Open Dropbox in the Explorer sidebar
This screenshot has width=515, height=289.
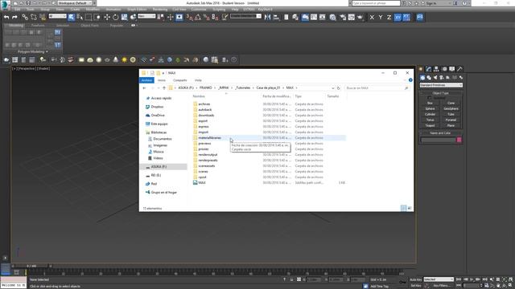(157, 107)
